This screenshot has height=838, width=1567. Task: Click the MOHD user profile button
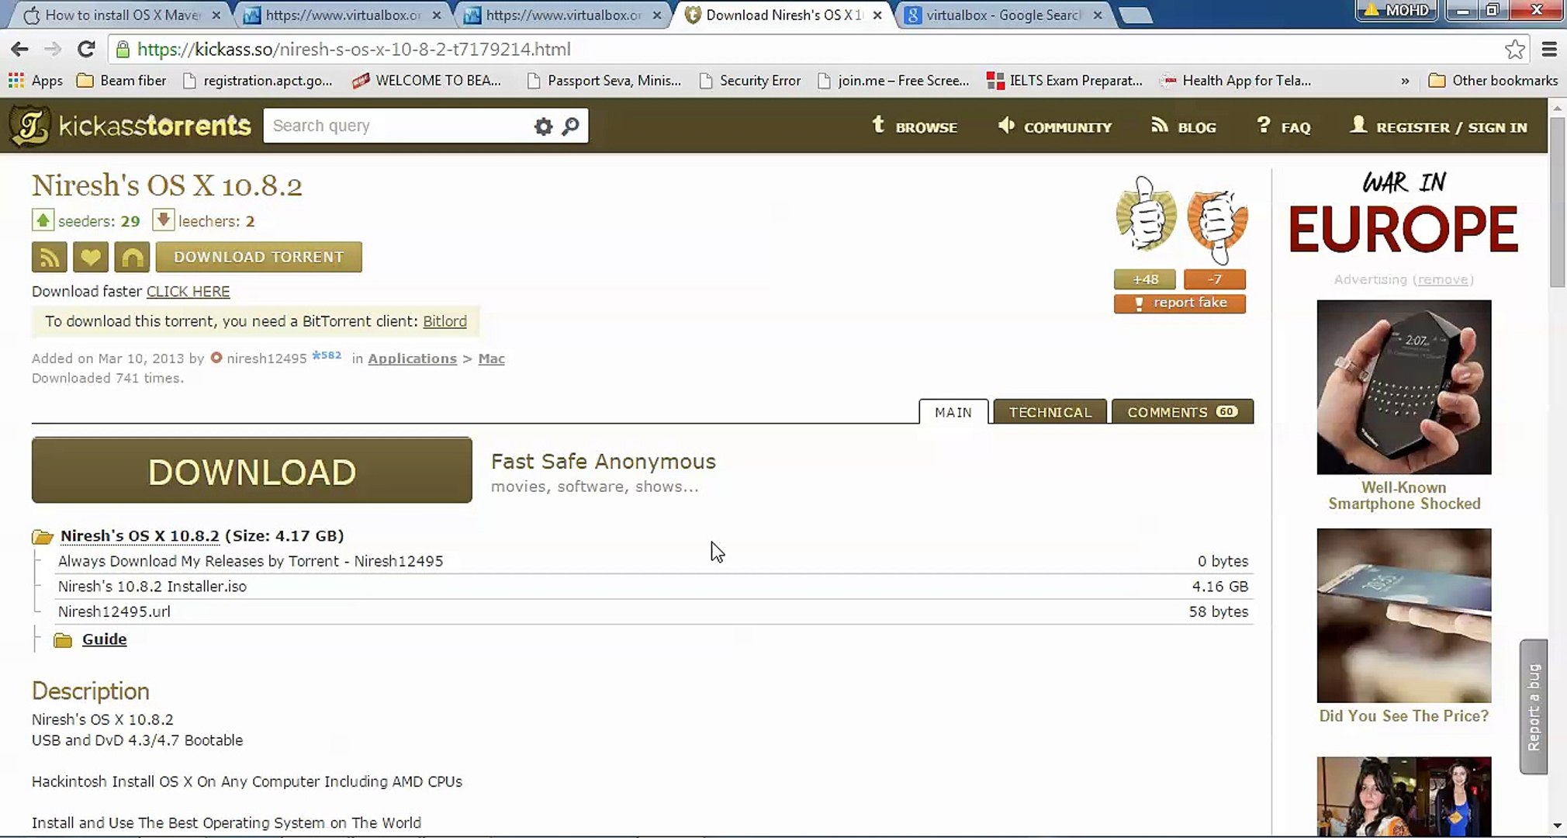coord(1398,10)
